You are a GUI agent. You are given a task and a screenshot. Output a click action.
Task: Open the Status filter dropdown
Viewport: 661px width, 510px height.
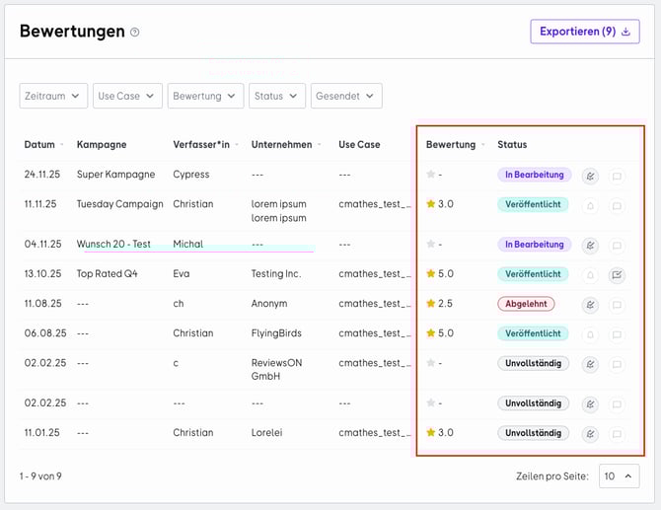pos(276,96)
